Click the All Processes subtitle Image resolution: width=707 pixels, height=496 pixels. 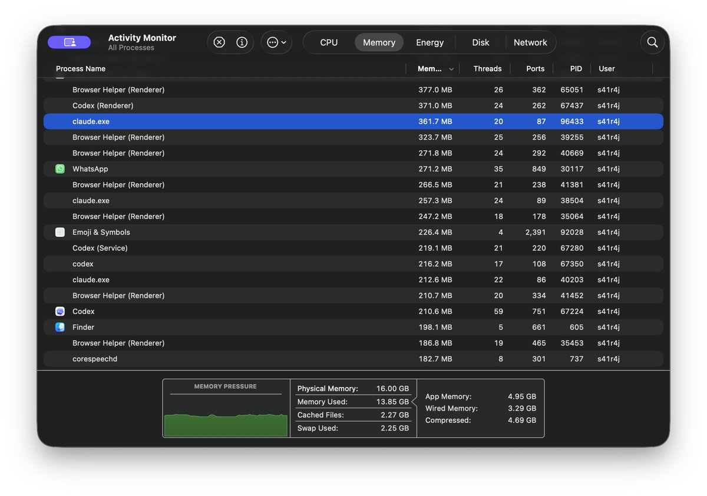pos(131,48)
